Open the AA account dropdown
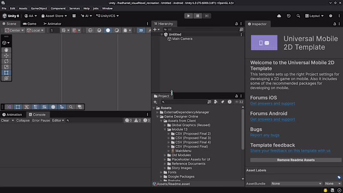Image resolution: width=343 pixels, height=193 pixels. (30, 16)
